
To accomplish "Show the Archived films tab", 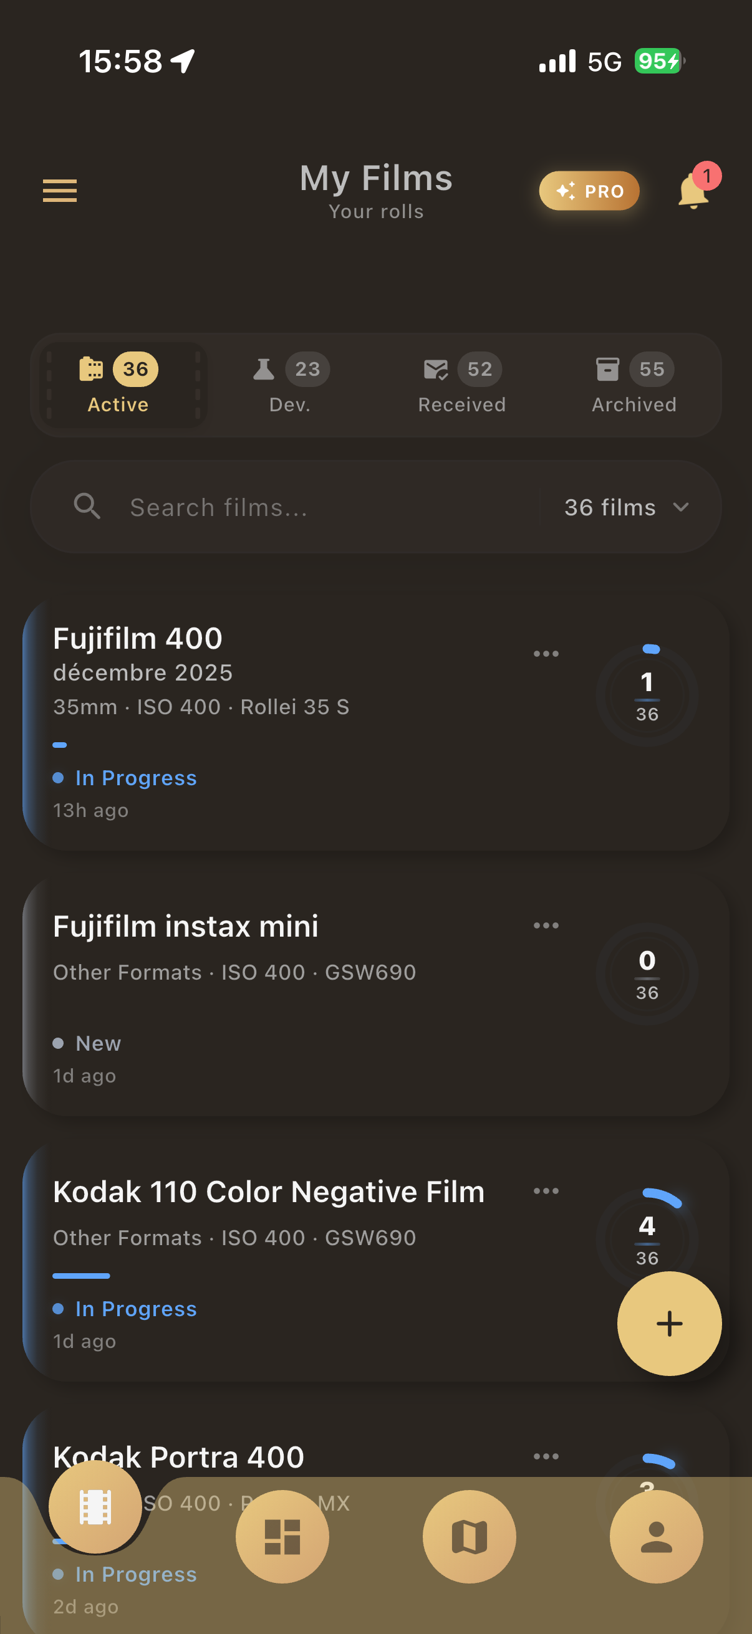I will coord(634,385).
